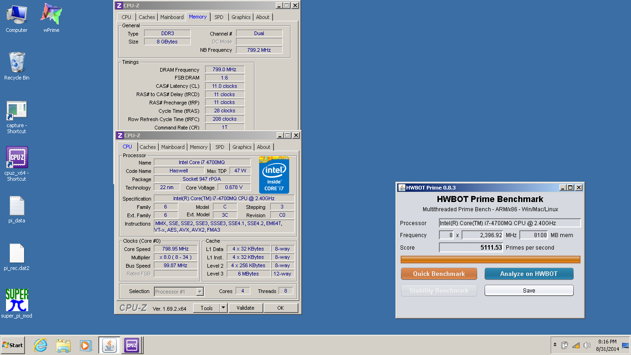Screen dimensions: 631x355
Task: Open the Caches tab in Memory window
Action: point(147,17)
